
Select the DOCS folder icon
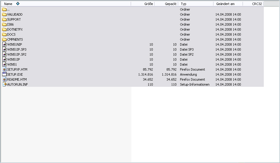click(4, 34)
